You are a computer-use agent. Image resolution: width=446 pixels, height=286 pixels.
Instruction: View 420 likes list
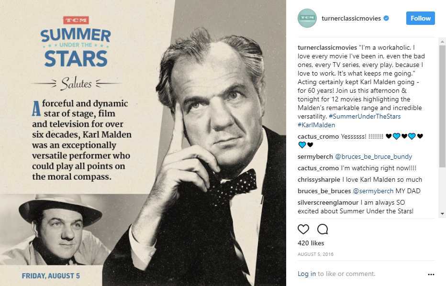tap(311, 243)
